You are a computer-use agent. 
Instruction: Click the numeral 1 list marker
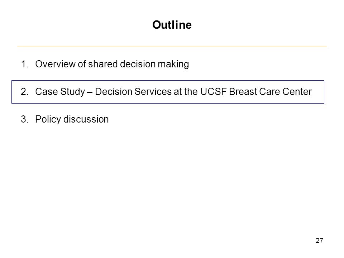coord(25,64)
